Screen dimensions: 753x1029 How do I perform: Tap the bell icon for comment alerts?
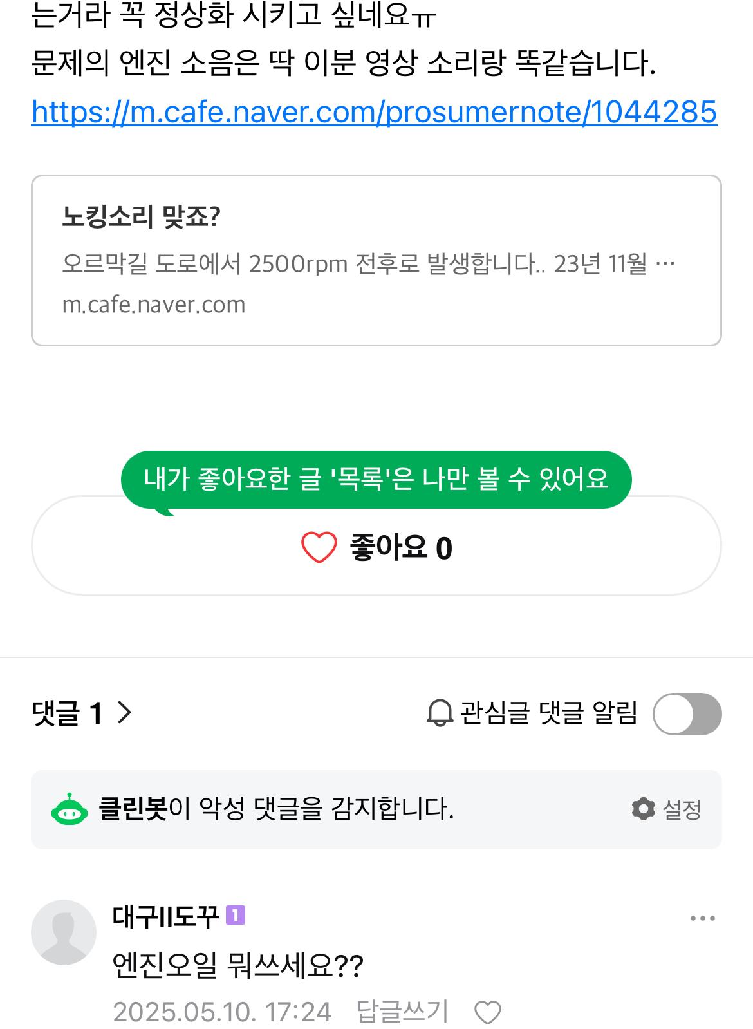point(440,713)
